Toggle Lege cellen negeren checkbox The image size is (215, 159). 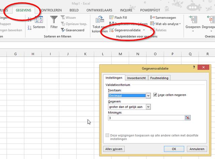click(x=155, y=95)
